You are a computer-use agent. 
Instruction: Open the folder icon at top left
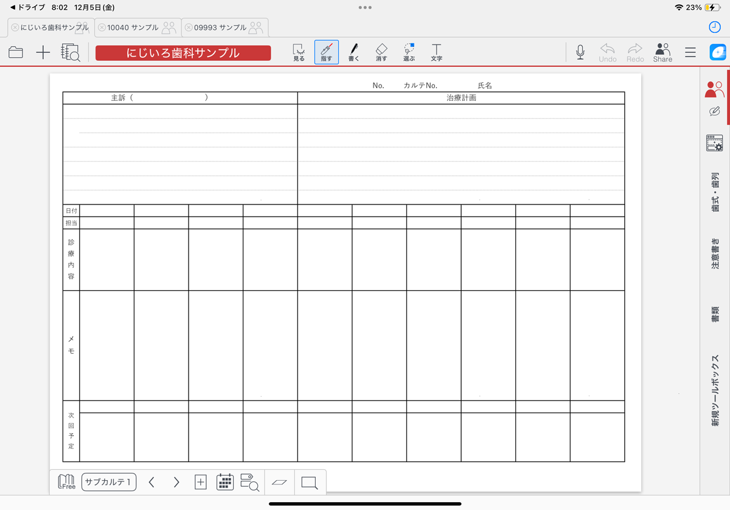point(16,53)
